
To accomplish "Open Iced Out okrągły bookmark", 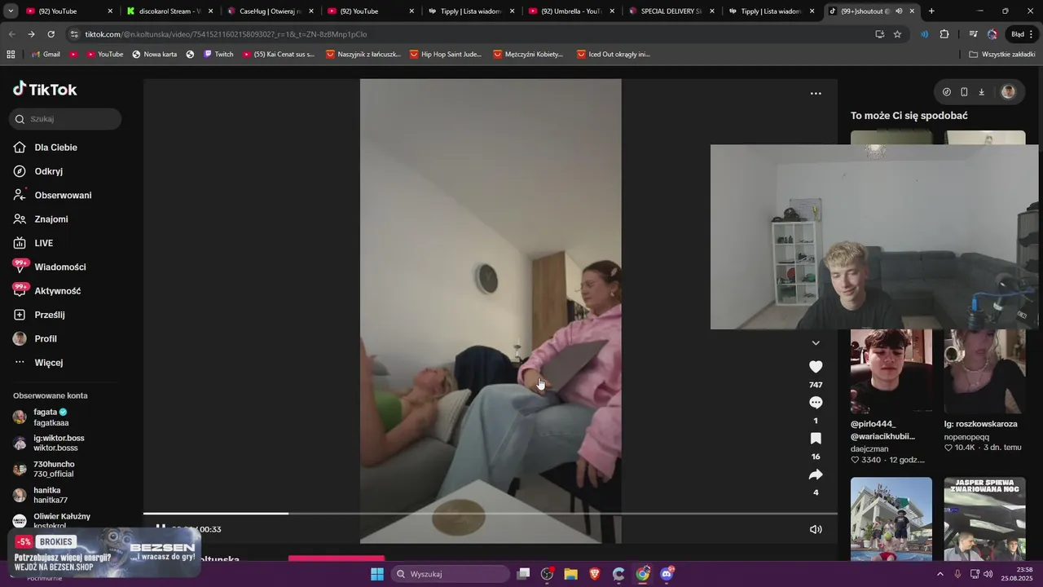I will [614, 55].
